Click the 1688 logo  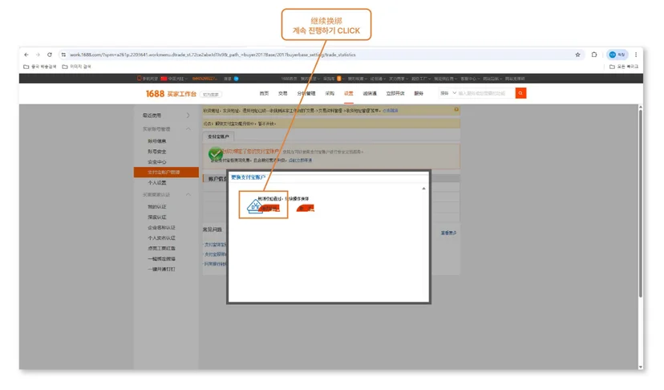click(x=155, y=94)
